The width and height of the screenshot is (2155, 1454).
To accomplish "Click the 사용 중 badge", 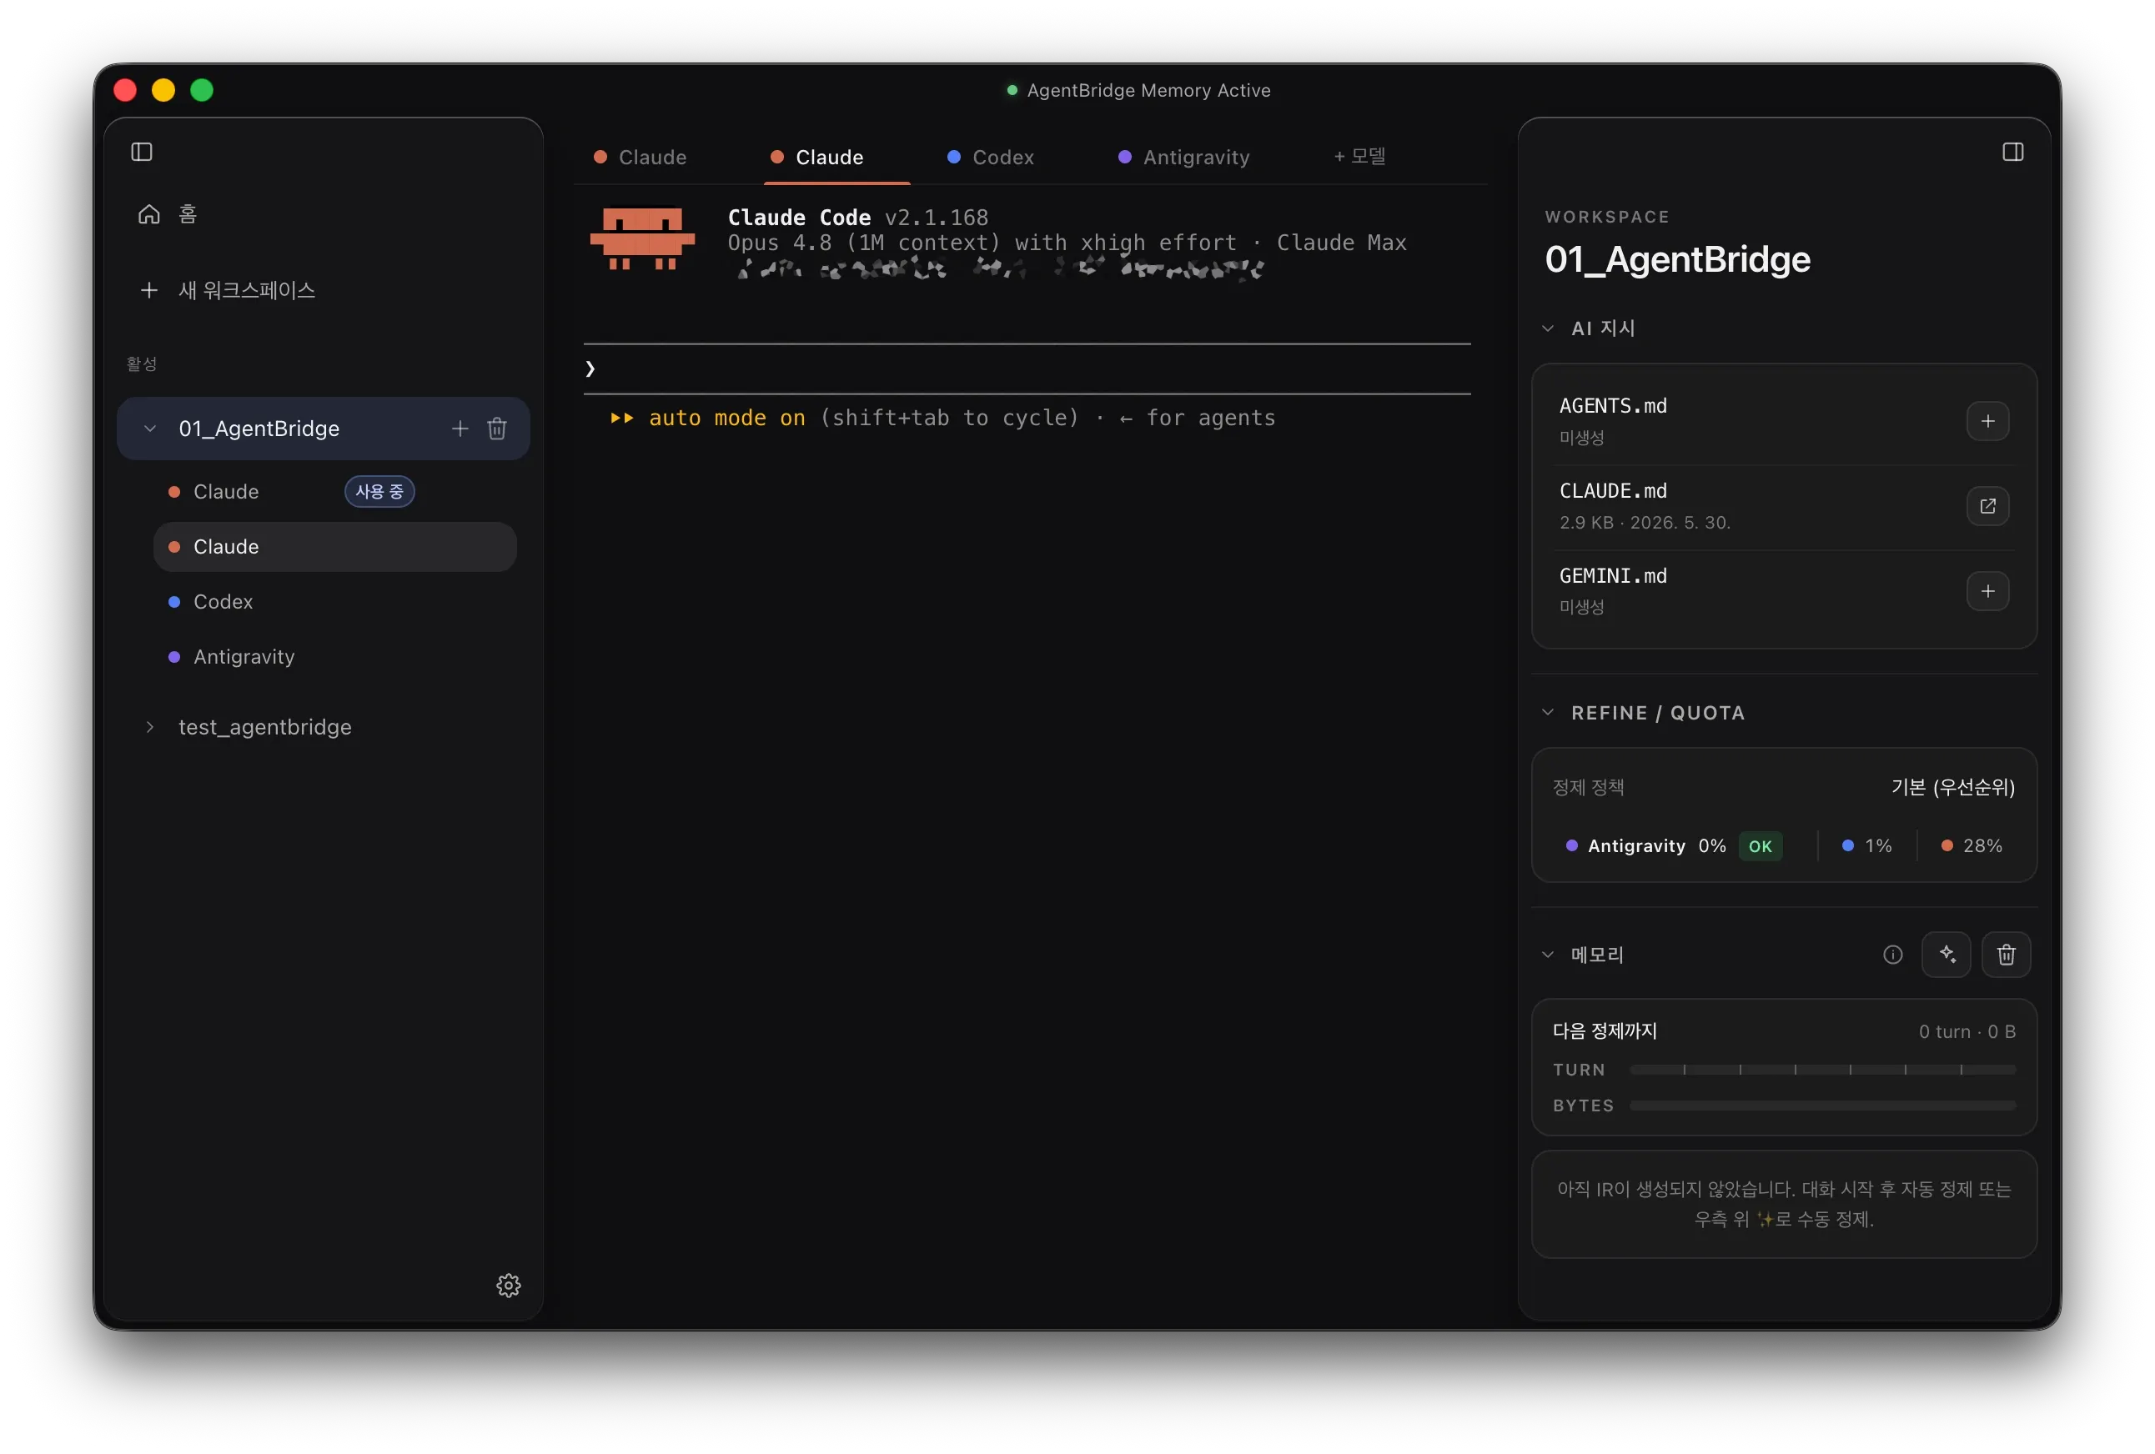I will (x=379, y=492).
